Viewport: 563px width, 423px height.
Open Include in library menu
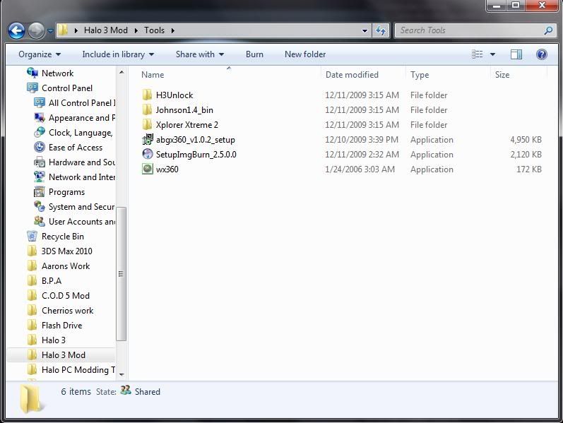(118, 54)
